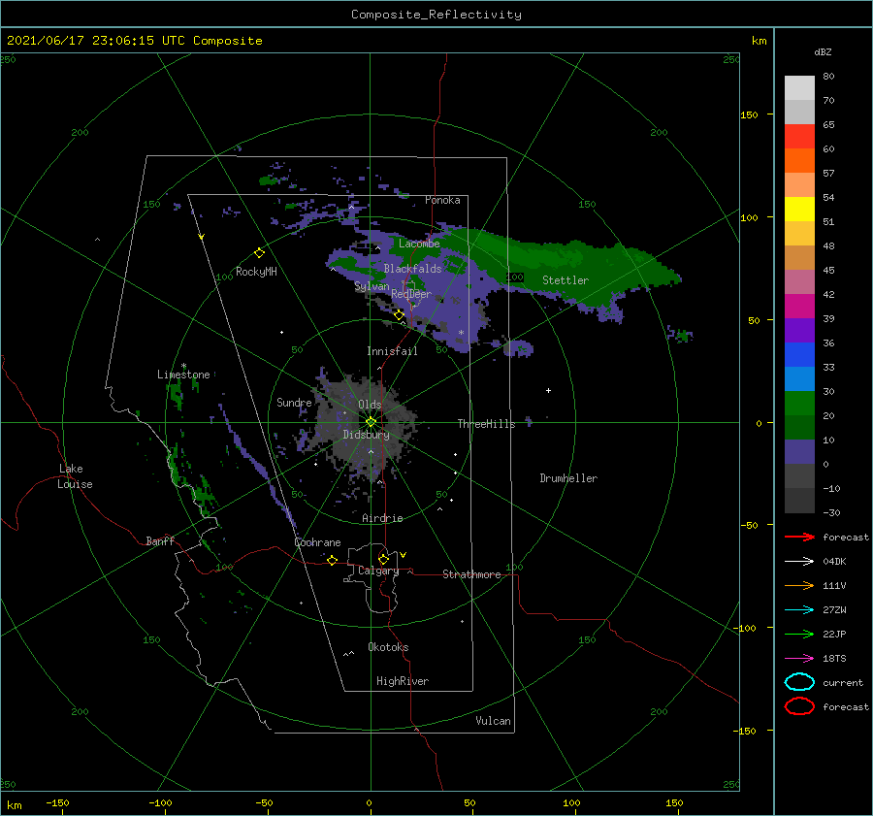Click the current legend text

click(842, 683)
